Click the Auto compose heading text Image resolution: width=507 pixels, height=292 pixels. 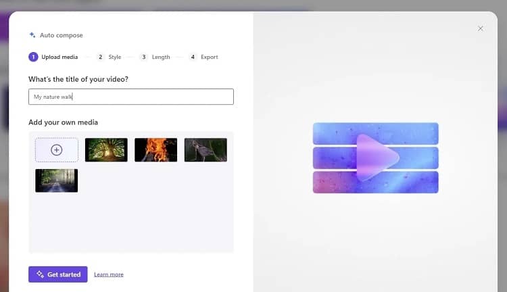[62, 35]
